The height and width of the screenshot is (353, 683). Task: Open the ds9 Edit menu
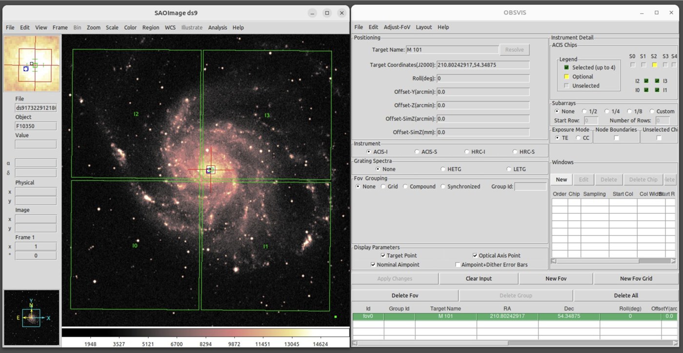coord(25,27)
